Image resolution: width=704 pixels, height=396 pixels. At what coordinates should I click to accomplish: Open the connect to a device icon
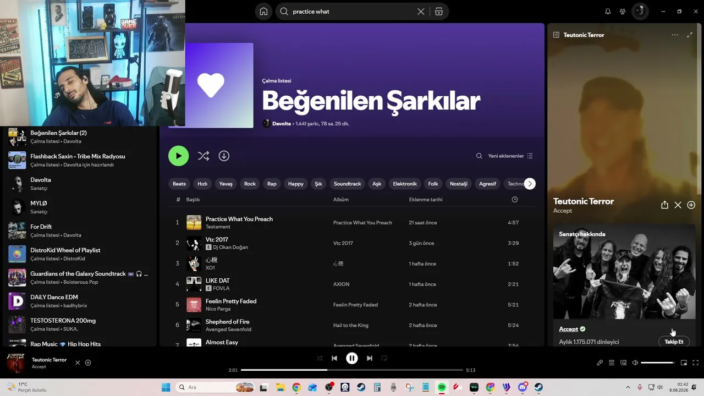624,362
